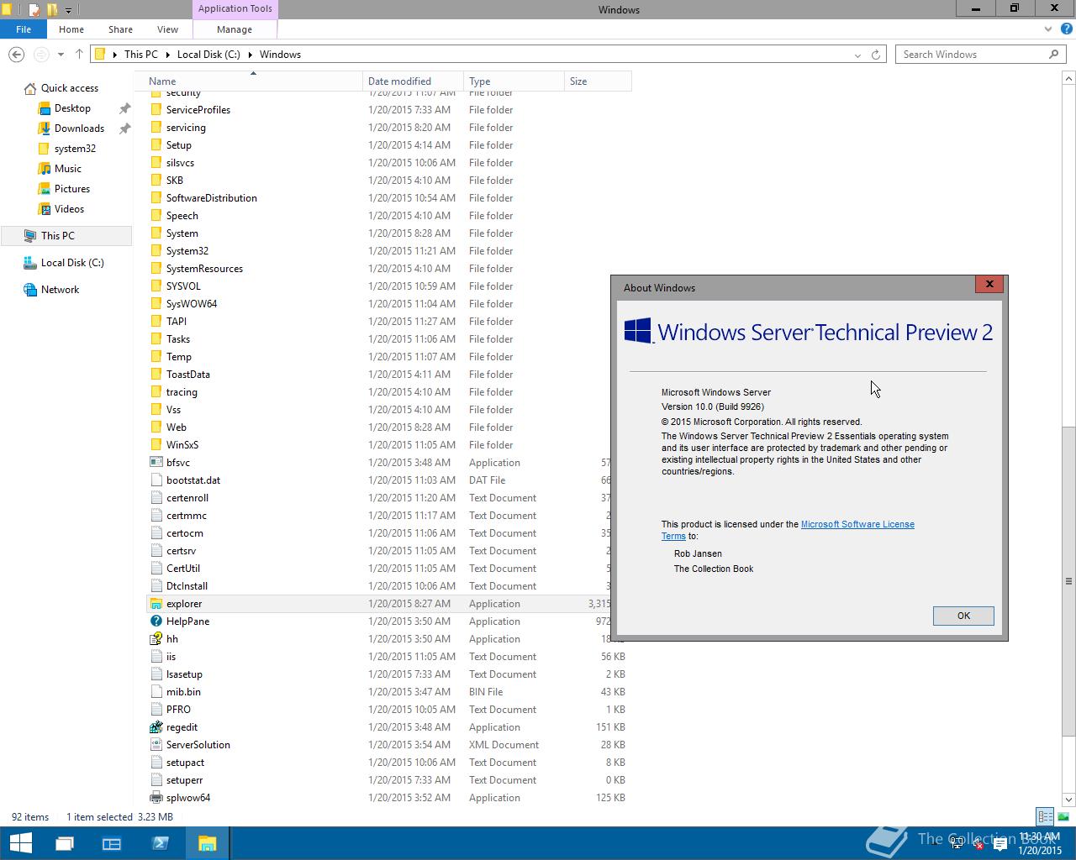This screenshot has width=1076, height=860.
Task: Click the New folder quick access toolbar icon
Action: click(x=52, y=10)
